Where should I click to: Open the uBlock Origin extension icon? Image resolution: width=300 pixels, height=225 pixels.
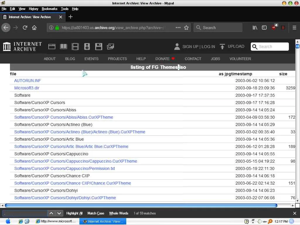click(274, 27)
